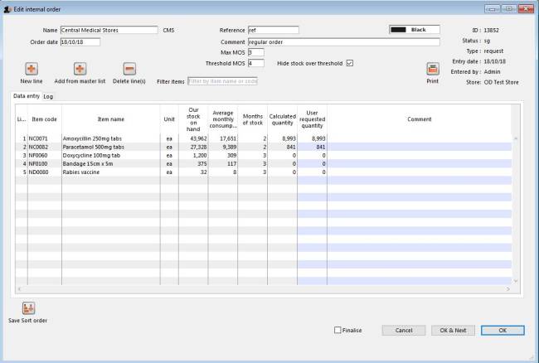Toggle Hide stock over threshold checkbox

click(349, 63)
